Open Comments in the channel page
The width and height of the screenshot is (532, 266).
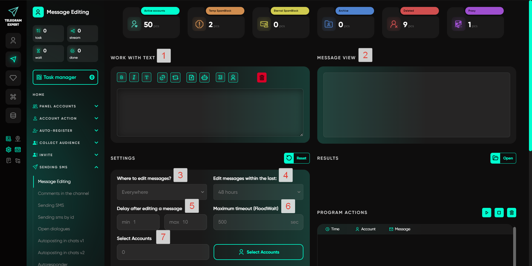63,193
